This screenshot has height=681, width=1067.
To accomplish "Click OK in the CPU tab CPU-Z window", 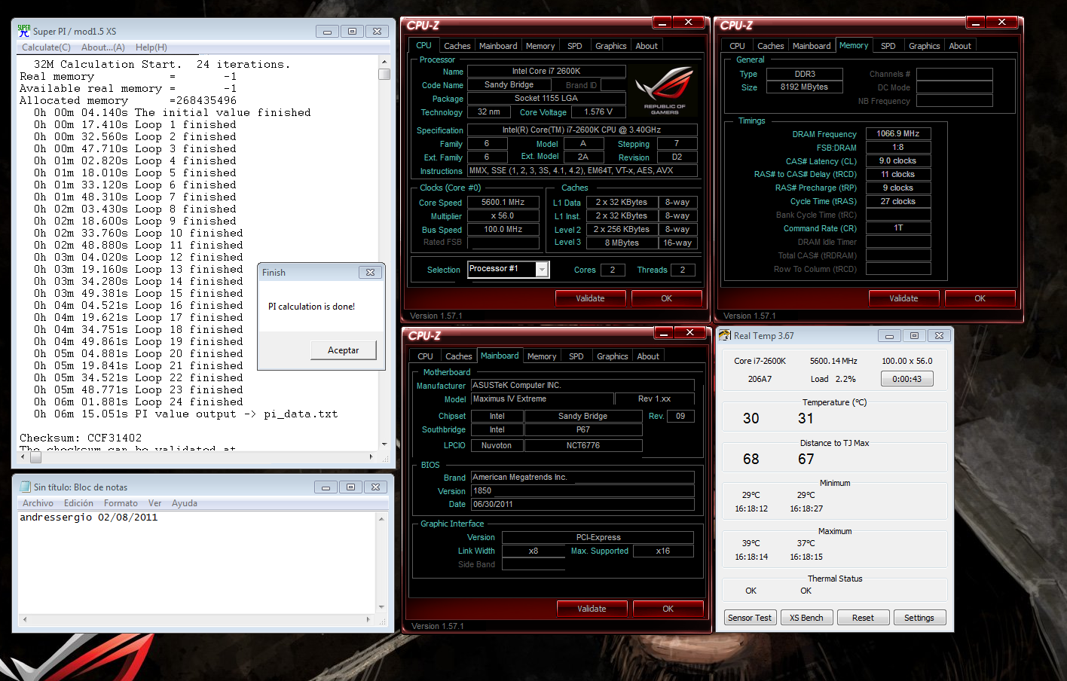I will point(666,298).
